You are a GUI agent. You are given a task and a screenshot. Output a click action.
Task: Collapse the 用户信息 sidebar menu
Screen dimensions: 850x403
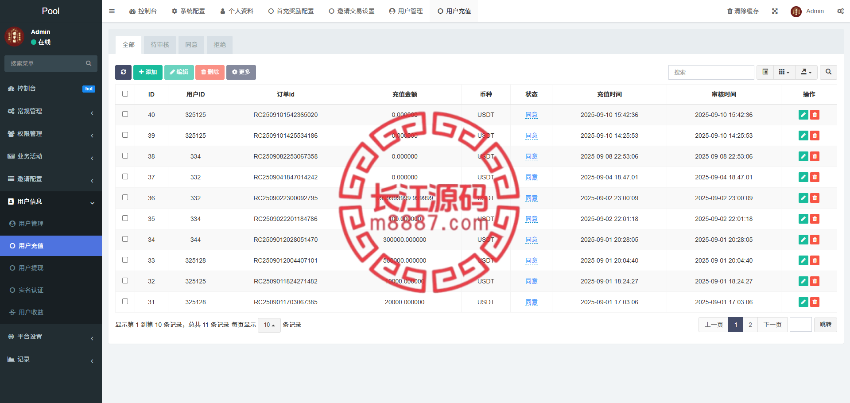tap(51, 202)
